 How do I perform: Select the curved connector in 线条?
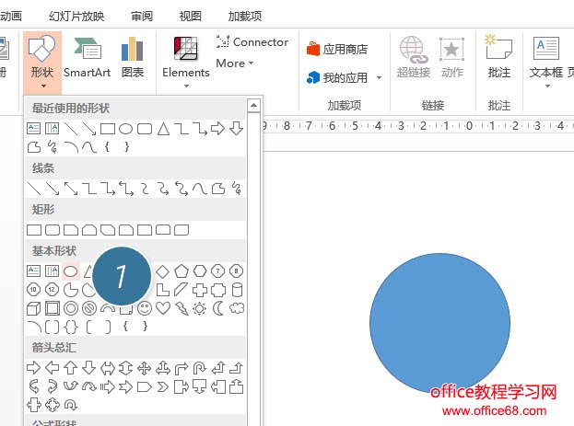pyautogui.click(x=145, y=189)
